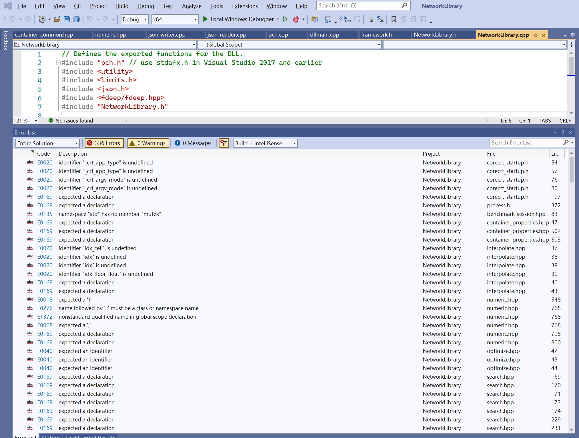579x438 pixels.
Task: Switch to the NetworkLibrary.h tab
Action: 444,35
